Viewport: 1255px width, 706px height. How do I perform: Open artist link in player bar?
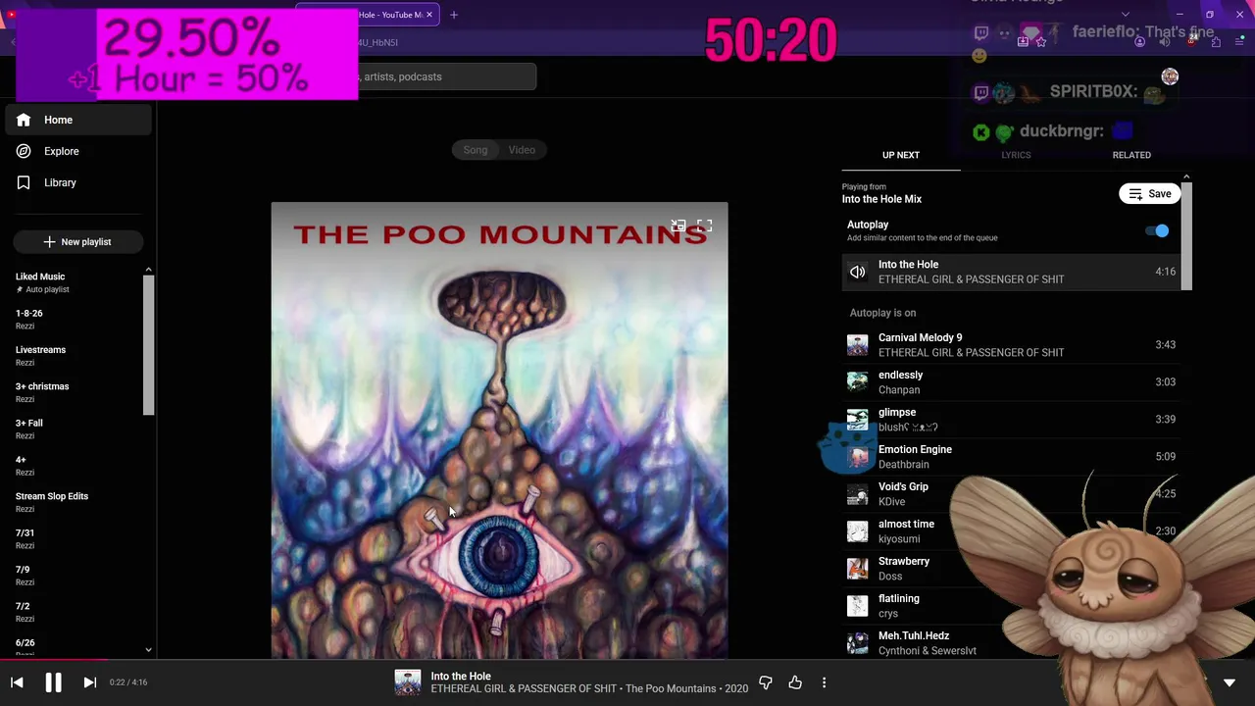point(524,689)
